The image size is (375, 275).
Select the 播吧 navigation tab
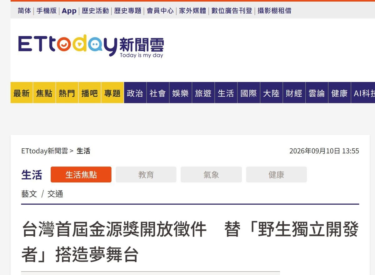tap(90, 93)
